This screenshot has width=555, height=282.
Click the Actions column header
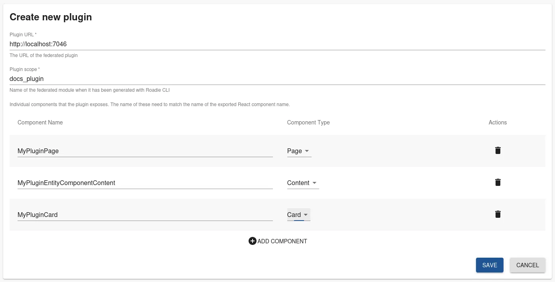tap(497, 122)
